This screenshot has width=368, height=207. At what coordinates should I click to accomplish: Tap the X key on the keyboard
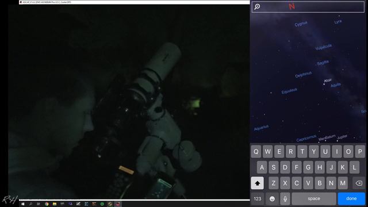coord(285,183)
